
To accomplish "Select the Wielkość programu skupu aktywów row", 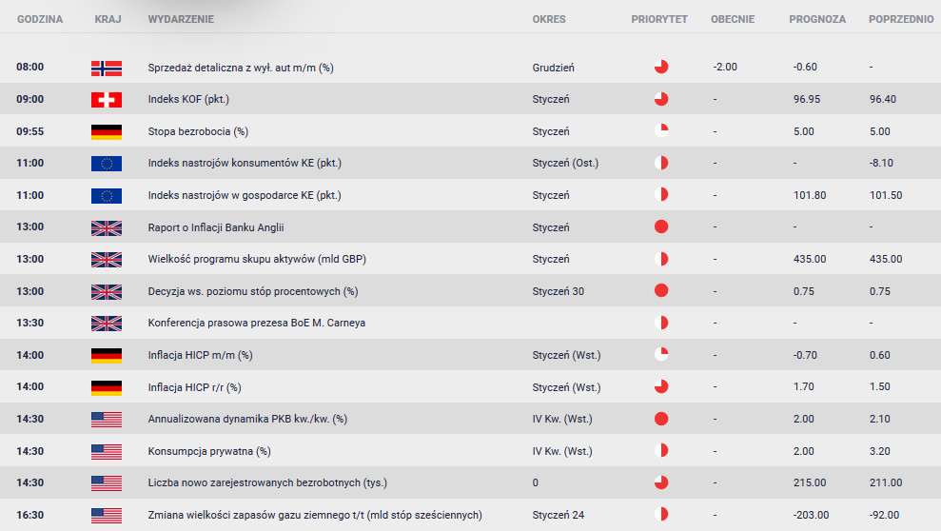I will pyautogui.click(x=470, y=259).
